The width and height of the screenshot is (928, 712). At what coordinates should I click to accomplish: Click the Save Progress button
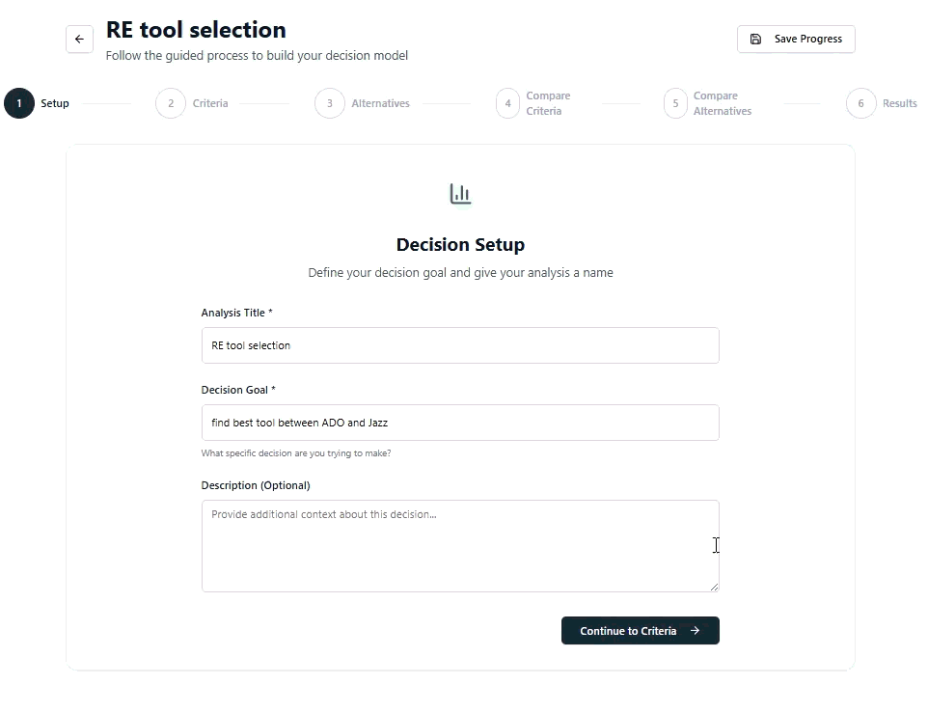click(796, 39)
